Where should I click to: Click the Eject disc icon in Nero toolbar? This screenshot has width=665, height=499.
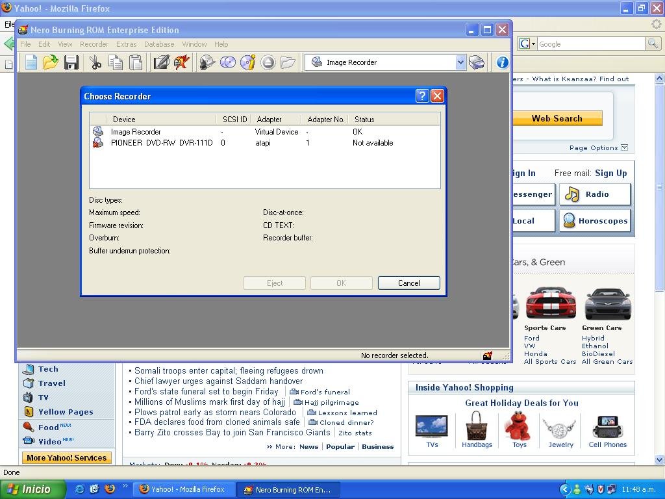pos(268,62)
